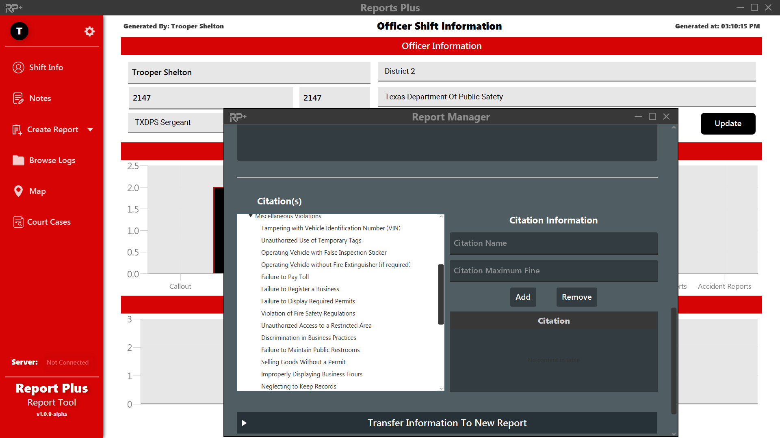Click the Report Manager window scrollbar thumb
Image resolution: width=780 pixels, height=438 pixels.
click(674, 360)
